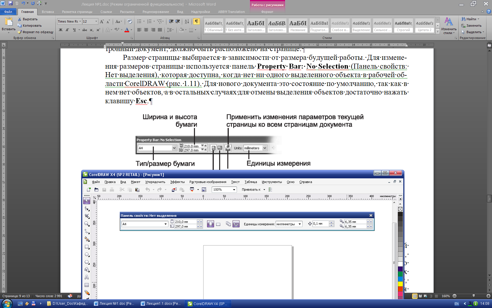
Task: Expand the font color arrow in Word
Action: point(131,30)
